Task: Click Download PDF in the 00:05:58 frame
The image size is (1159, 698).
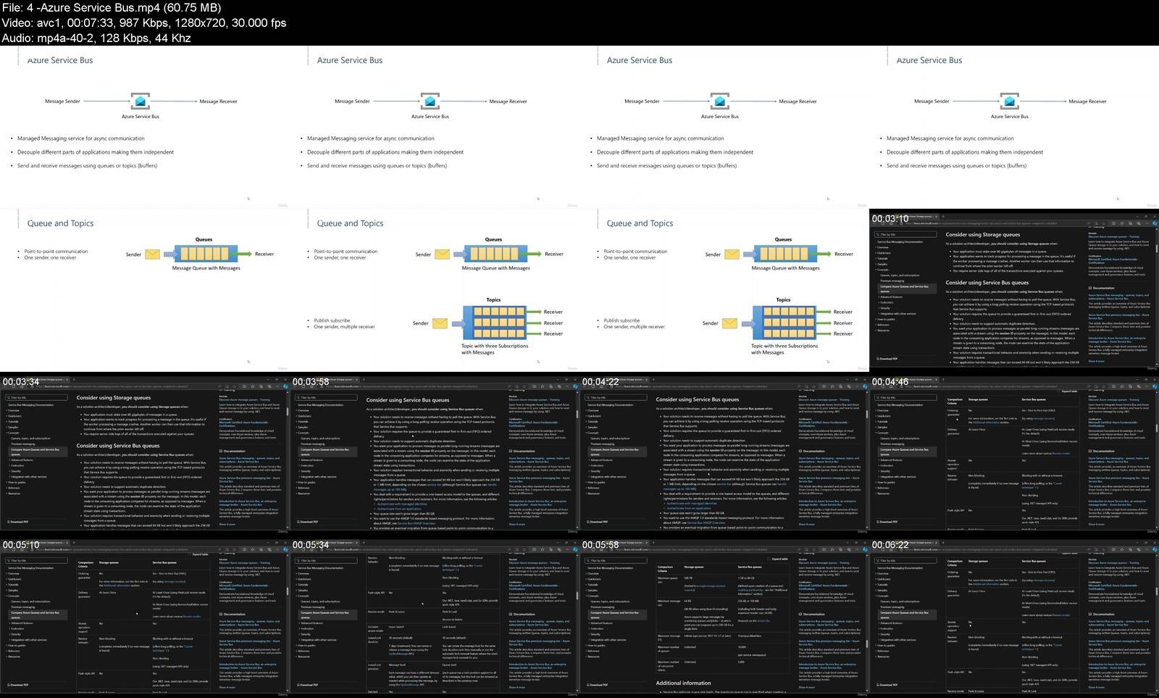Action: [x=598, y=684]
